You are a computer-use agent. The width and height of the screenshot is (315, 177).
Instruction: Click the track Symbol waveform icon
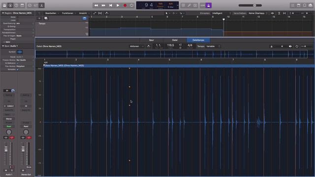coord(20,52)
